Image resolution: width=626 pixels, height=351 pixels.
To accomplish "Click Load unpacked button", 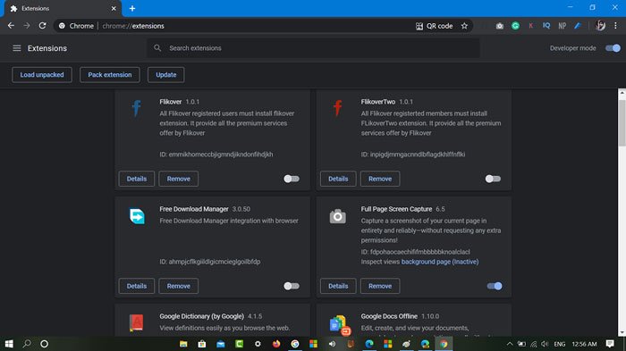I will [42, 75].
